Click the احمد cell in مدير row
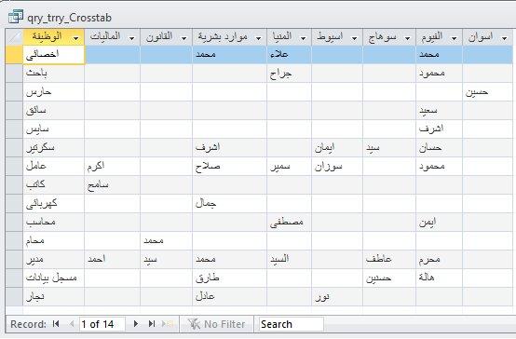 112,259
